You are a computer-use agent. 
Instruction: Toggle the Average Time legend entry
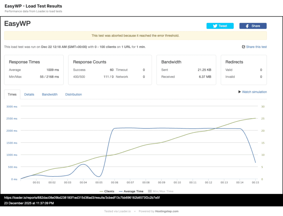pos(133,191)
